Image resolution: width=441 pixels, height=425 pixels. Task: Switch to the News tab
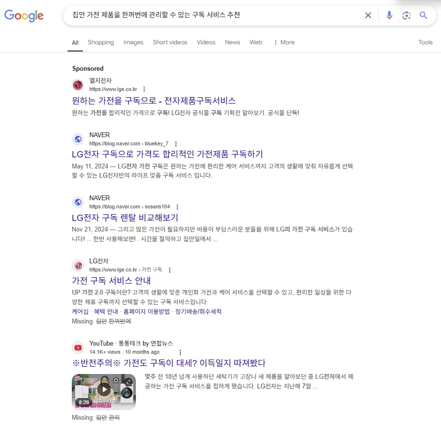point(232,42)
